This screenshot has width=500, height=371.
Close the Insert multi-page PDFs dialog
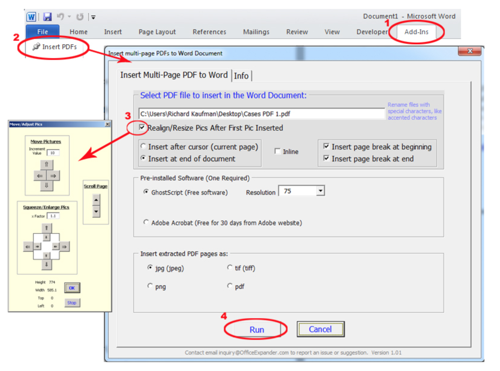pyautogui.click(x=470, y=51)
